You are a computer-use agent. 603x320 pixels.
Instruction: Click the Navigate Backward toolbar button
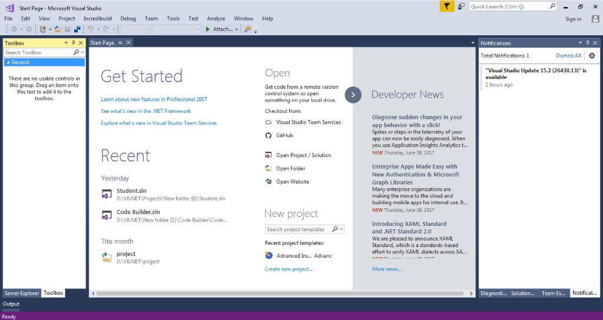click(14, 29)
